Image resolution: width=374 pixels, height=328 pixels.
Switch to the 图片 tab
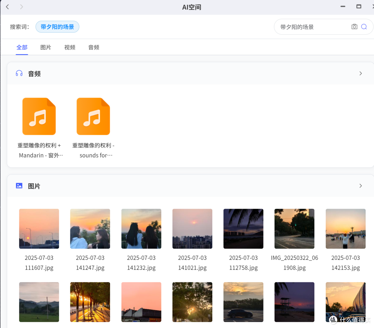[46, 47]
